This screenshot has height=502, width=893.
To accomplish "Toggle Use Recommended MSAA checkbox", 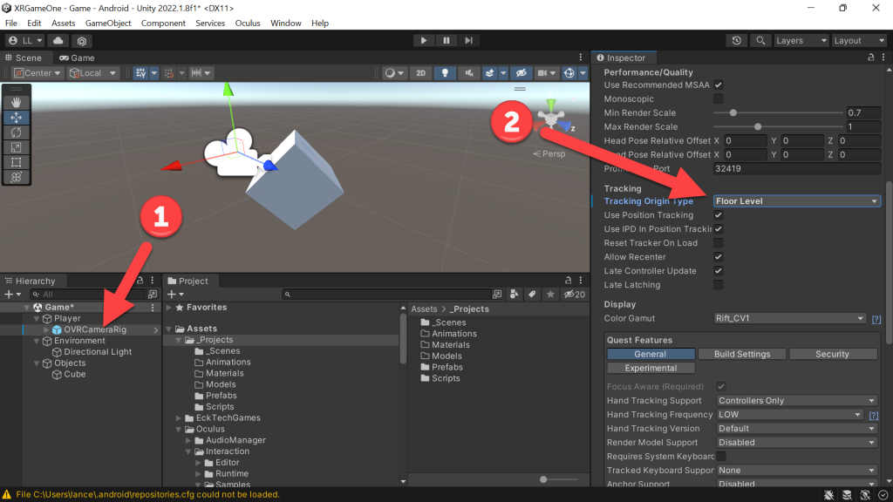I will coord(719,85).
